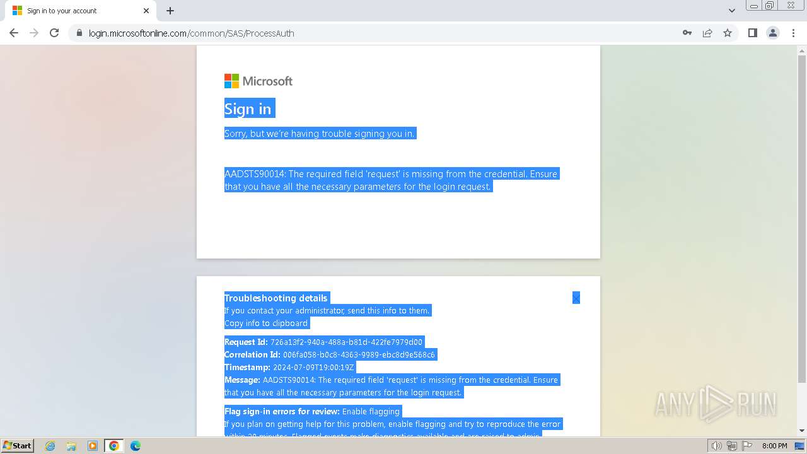807x454 pixels.
Task: Click the Request Id value 726a13f2-940a-488a
Action: 346,342
